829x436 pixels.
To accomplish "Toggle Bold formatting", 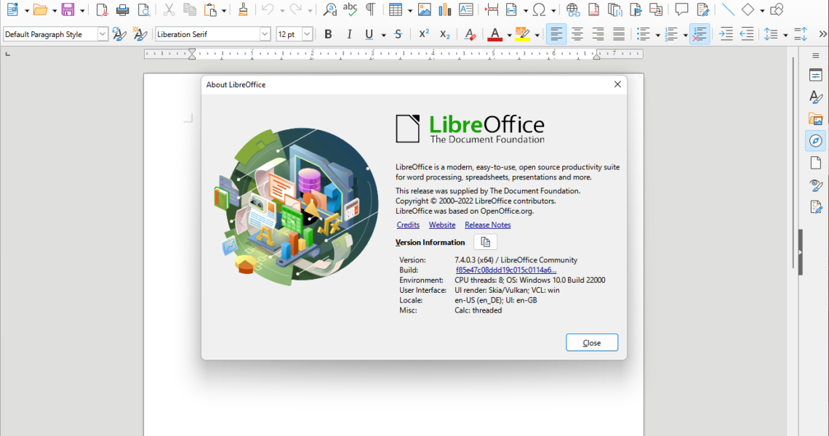I will click(328, 34).
